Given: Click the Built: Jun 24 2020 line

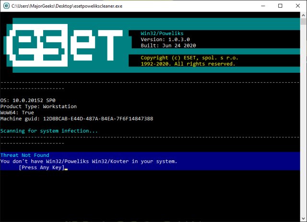Looking at the screenshot, I should click(169, 46).
